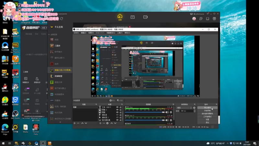Open the WeGame store inbox tab icon
The width and height of the screenshot is (259, 146).
pos(132,17)
